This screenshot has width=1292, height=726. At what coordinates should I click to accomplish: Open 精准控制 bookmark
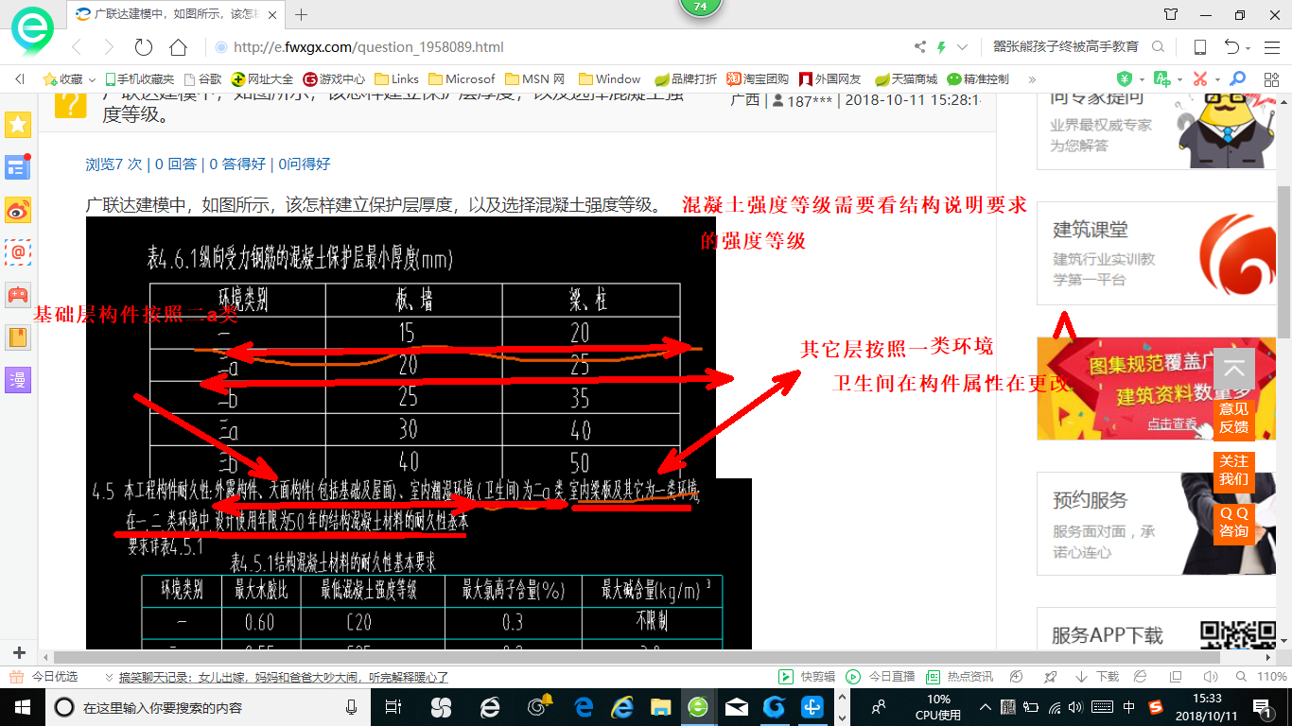978,79
